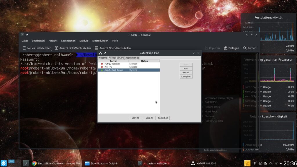Open the Bearbeiten menu in Konsole
297x167 pixels.
[x=38, y=41]
